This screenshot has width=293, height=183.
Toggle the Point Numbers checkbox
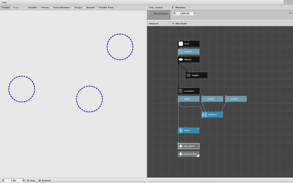pos(51,8)
